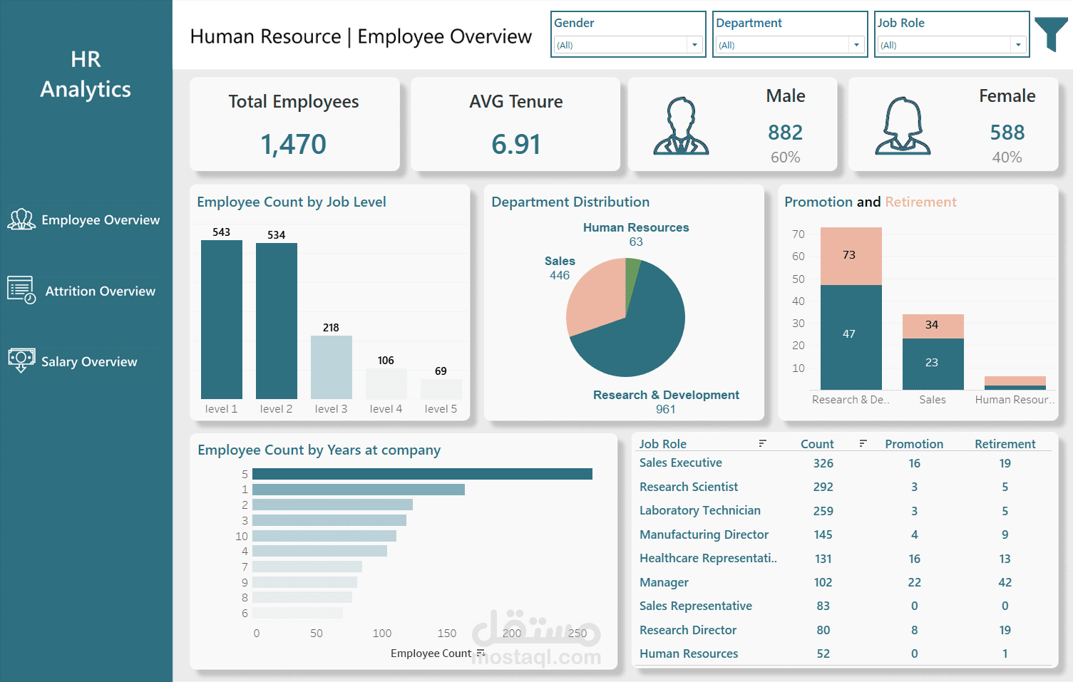Select the 2 years at company bar

click(x=332, y=505)
